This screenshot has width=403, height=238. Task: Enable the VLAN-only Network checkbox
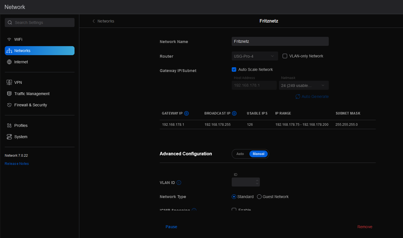(x=285, y=56)
